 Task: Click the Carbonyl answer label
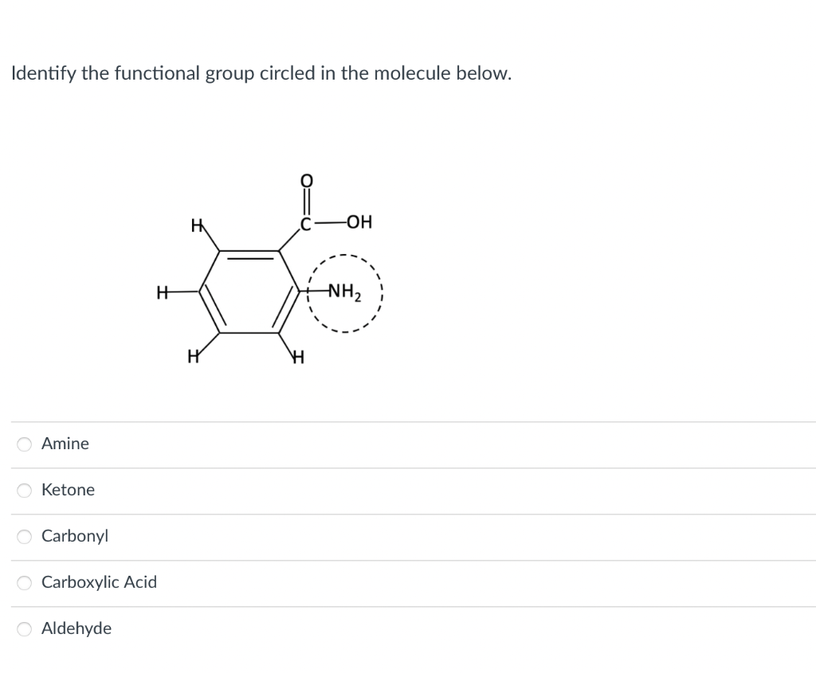click(75, 536)
